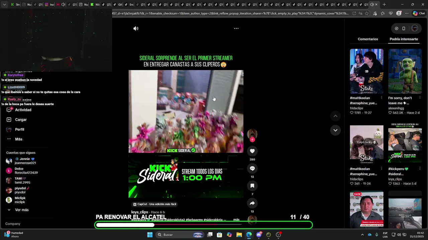Select the Podría interesarte tab
Screen dimensions: 428x240
click(x=404, y=39)
